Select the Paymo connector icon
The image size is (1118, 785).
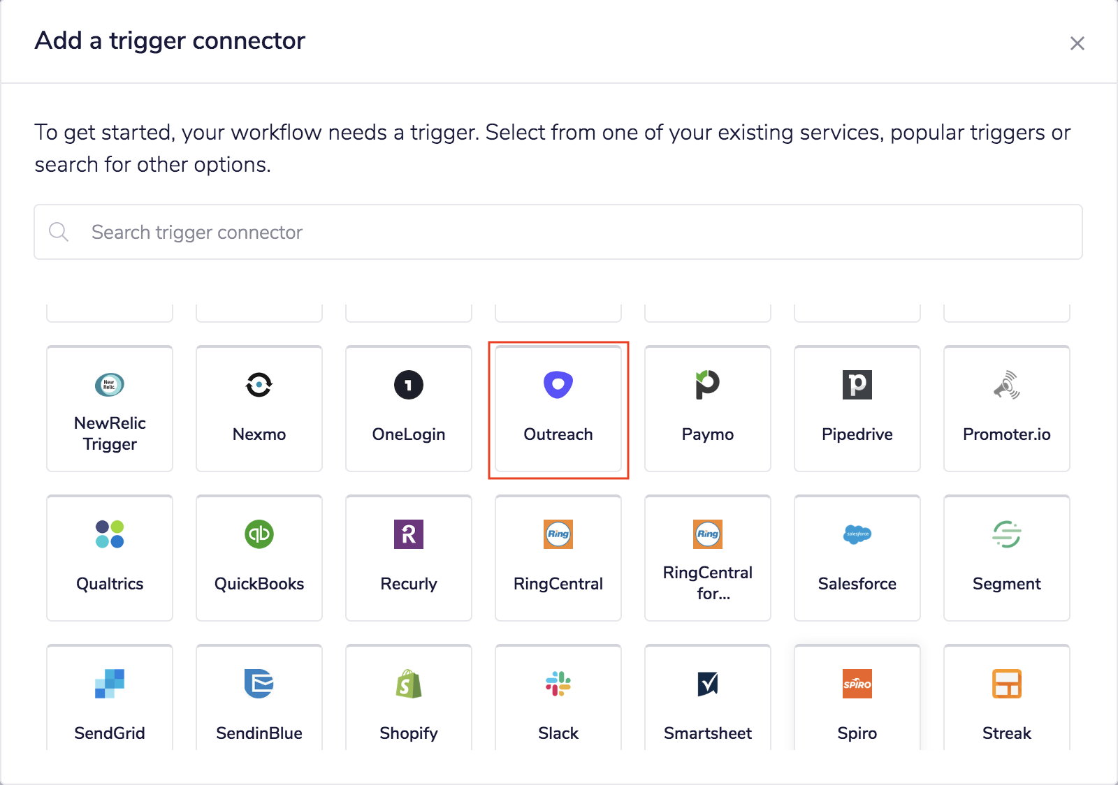(707, 385)
